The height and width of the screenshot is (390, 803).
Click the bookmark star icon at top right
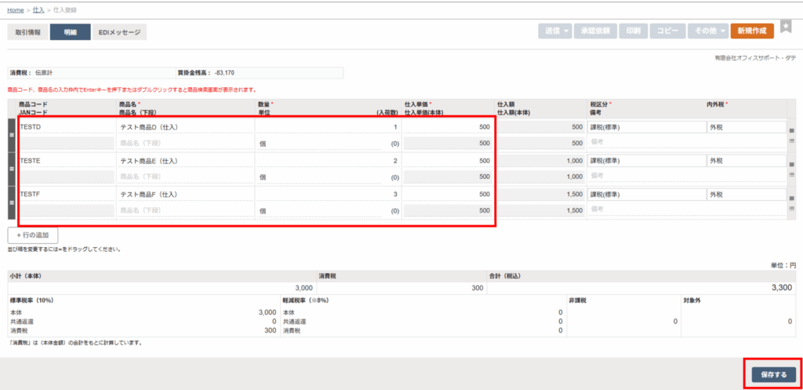click(x=786, y=27)
